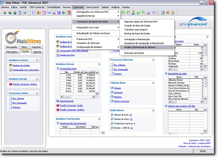Click the yellow page icon ending the toolbar

(173, 13)
